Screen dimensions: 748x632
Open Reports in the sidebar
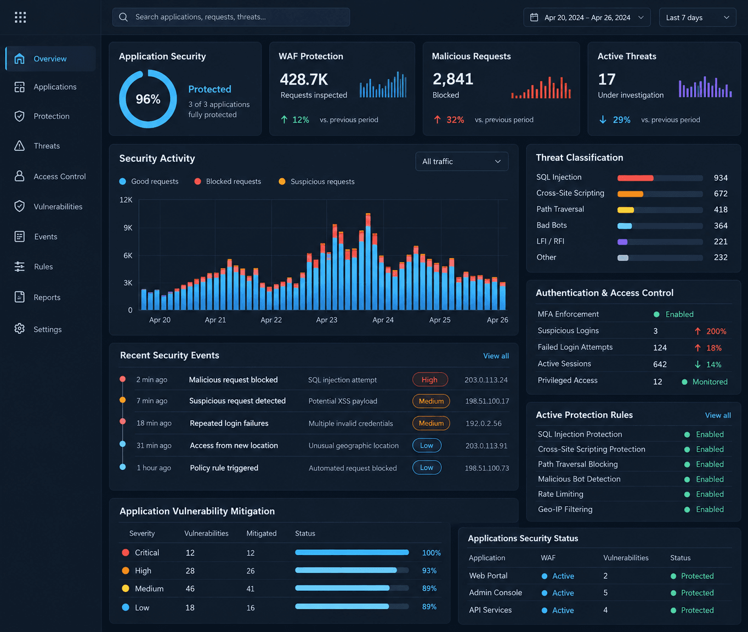50,297
